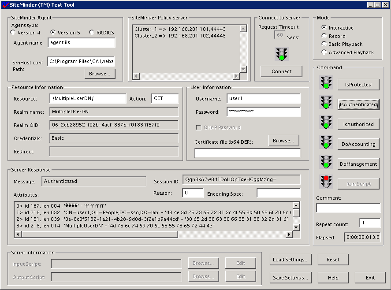This screenshot has height=290, width=391.
Task: Run the DoAccounting command
Action: (358, 144)
